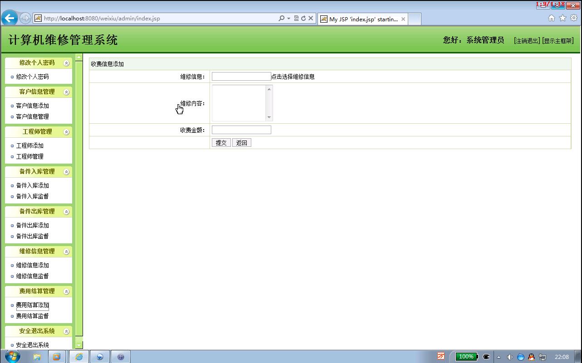Collapse the 修改个人密码 section
The height and width of the screenshot is (363, 582).
[66, 63]
